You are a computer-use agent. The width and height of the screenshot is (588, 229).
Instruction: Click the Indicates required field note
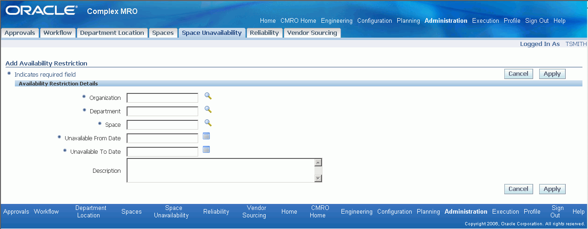[45, 74]
